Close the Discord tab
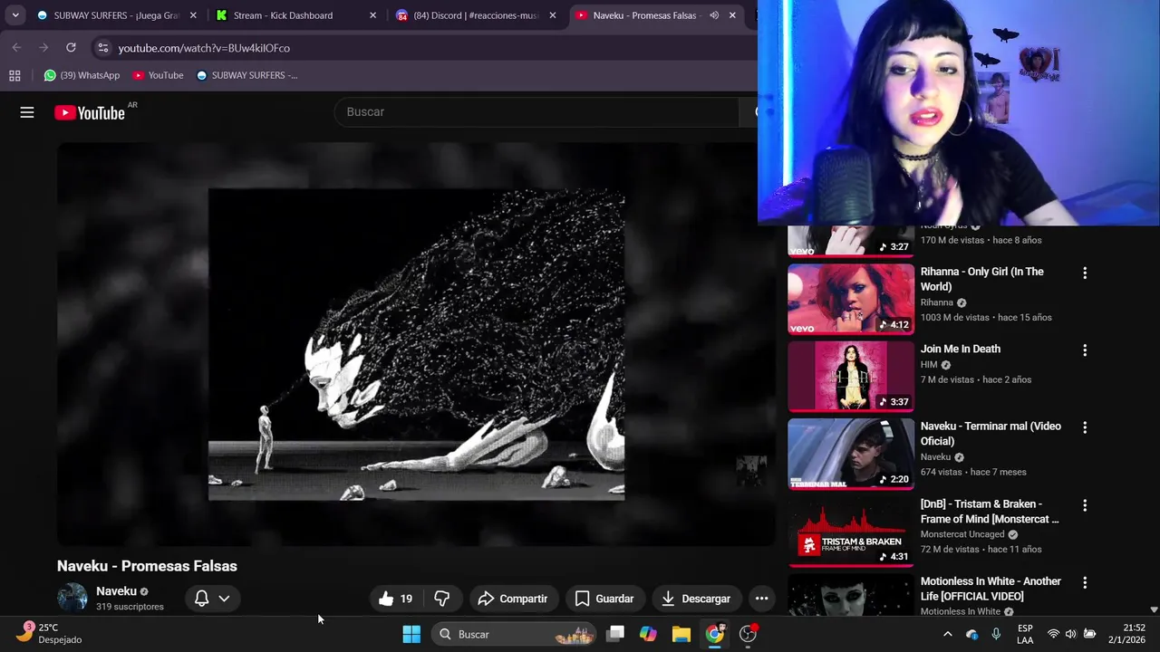Screen dimensions: 1160x652 553,15
